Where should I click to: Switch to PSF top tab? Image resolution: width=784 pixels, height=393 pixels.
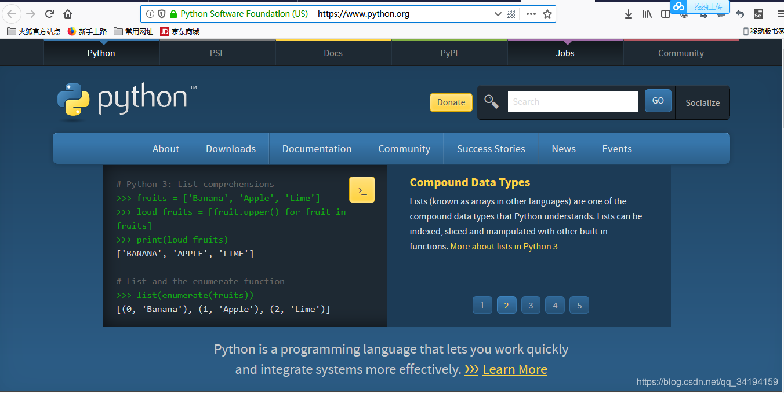coord(217,53)
